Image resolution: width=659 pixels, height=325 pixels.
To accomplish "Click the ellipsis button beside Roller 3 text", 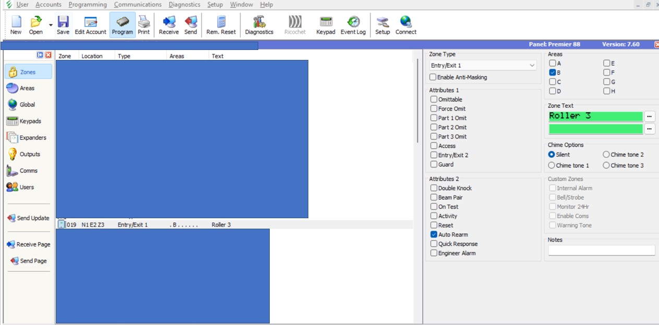I will [649, 116].
